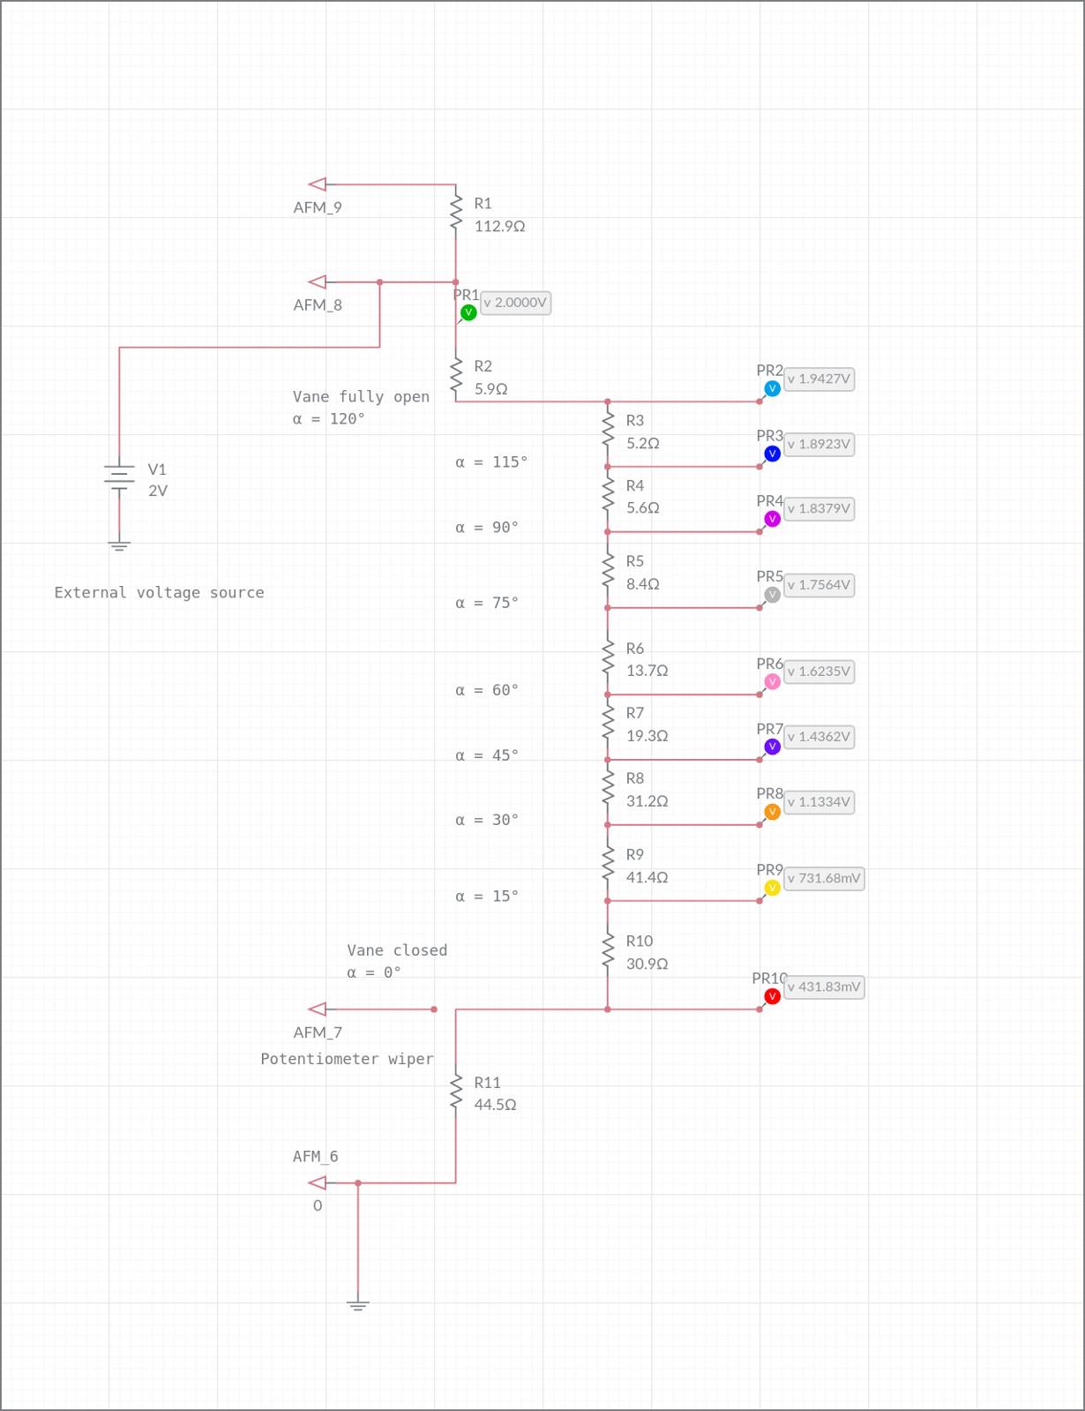Screen dimensions: 1085x1411
Task: Click the yellow PR9 voltage probe
Action: click(772, 888)
